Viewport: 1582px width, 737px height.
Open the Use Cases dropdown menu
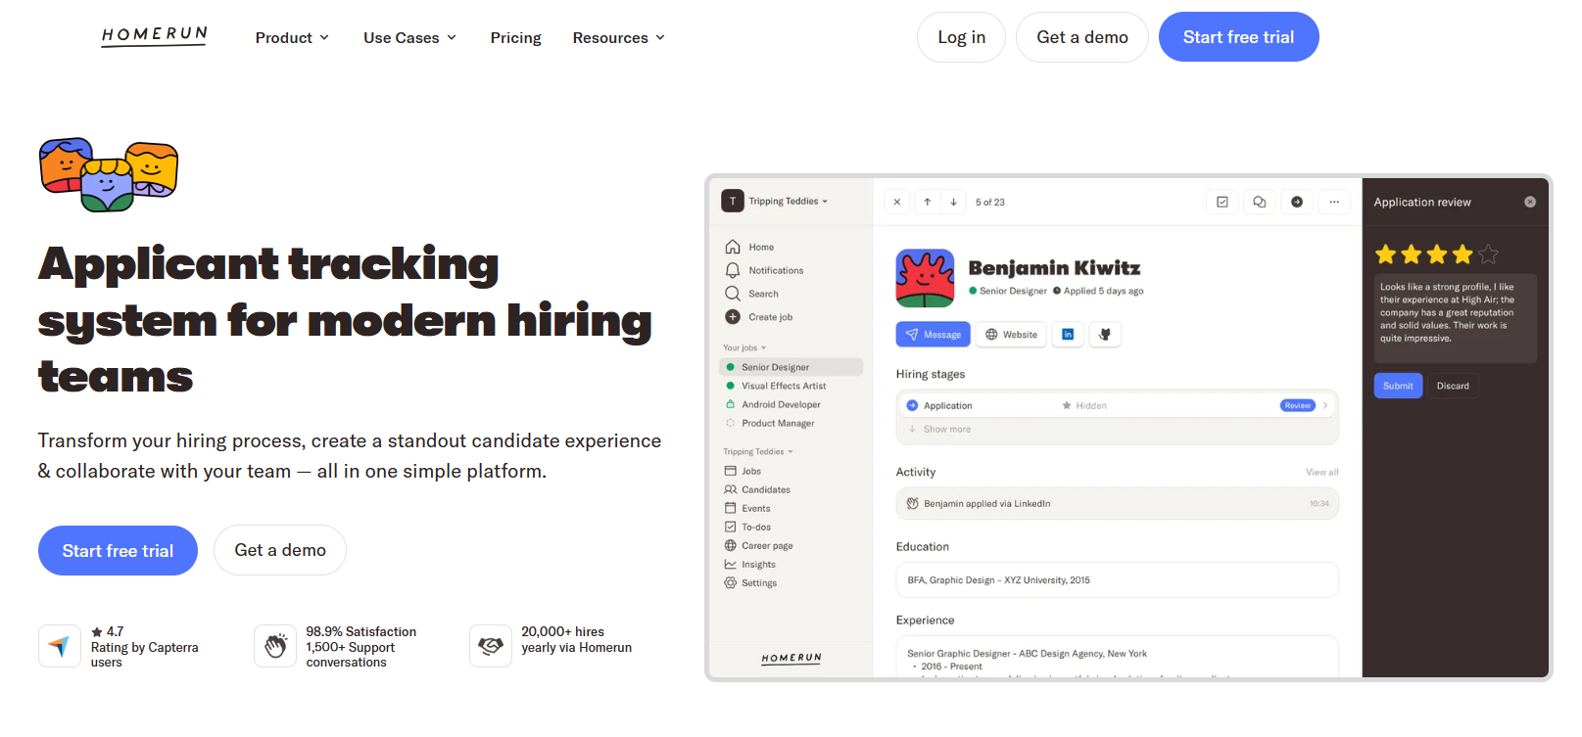coord(409,37)
